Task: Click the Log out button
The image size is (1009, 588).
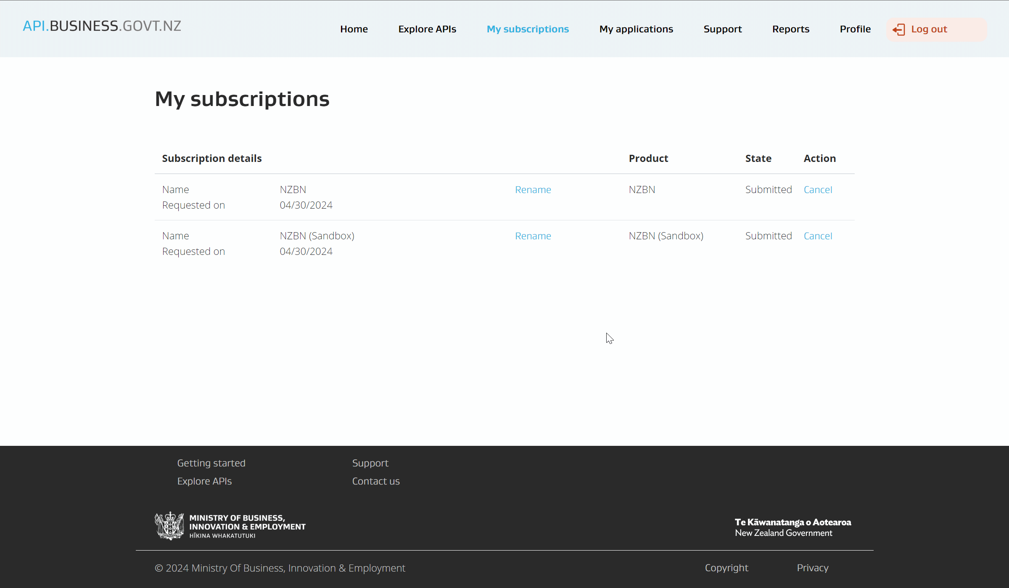Action: point(937,29)
